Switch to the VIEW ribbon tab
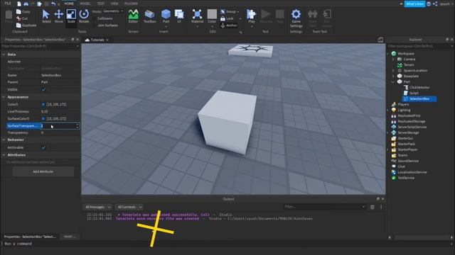455x255 pixels. pyautogui.click(x=114, y=4)
